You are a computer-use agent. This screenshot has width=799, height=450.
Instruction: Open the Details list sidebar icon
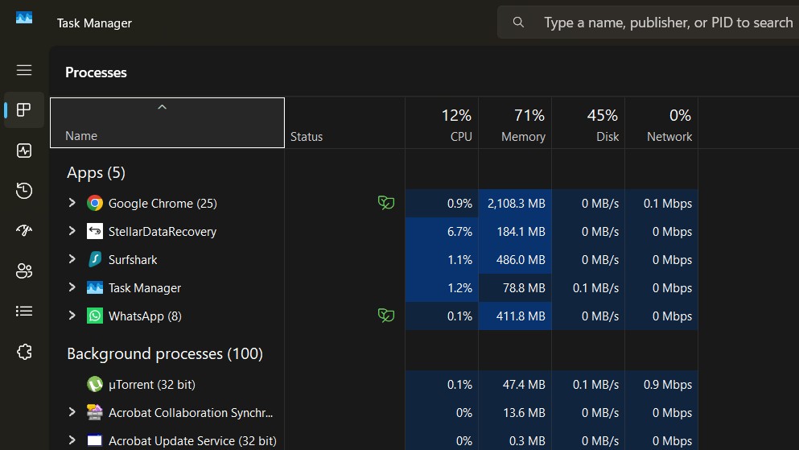click(24, 311)
